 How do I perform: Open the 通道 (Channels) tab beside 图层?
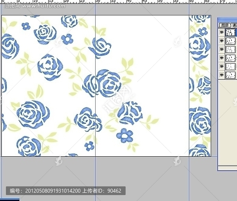[234, 25]
